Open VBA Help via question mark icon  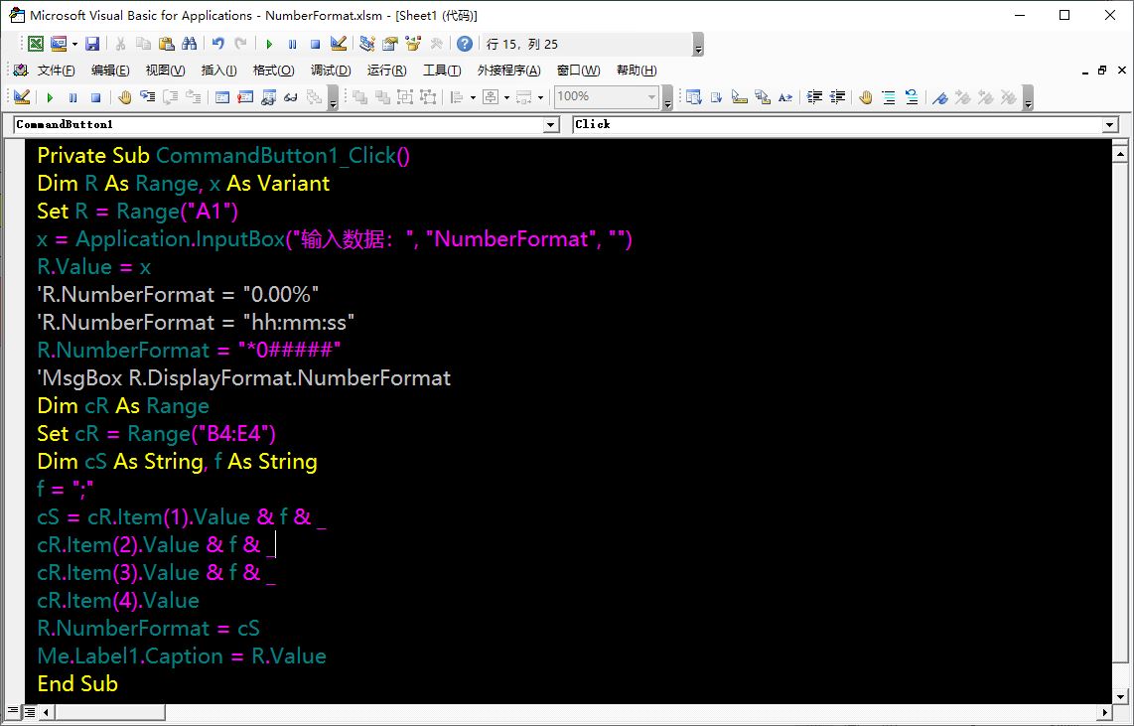coord(465,44)
